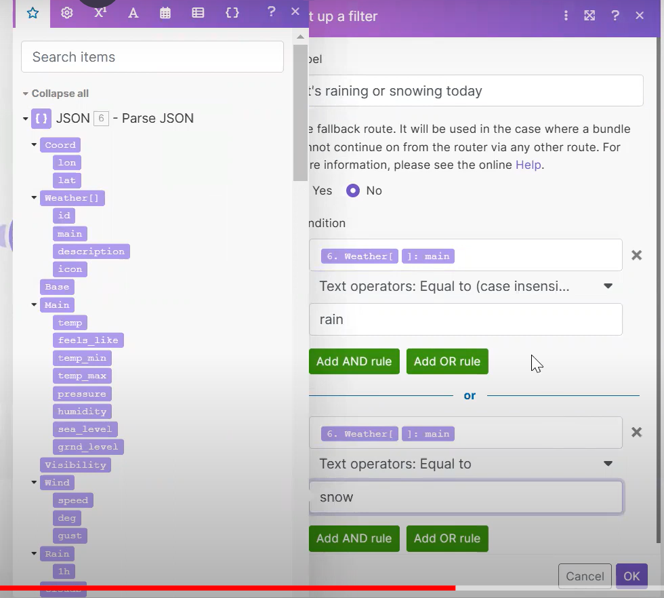The width and height of the screenshot is (664, 598).
Task: Select the Wind collection pill
Action: tap(57, 483)
